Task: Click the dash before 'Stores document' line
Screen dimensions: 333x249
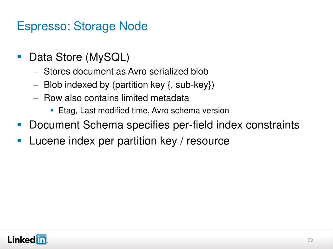Action: (x=36, y=72)
